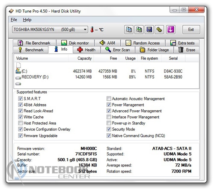The width and height of the screenshot is (214, 190).
Task: Select the Info tab
Action: pos(61,49)
